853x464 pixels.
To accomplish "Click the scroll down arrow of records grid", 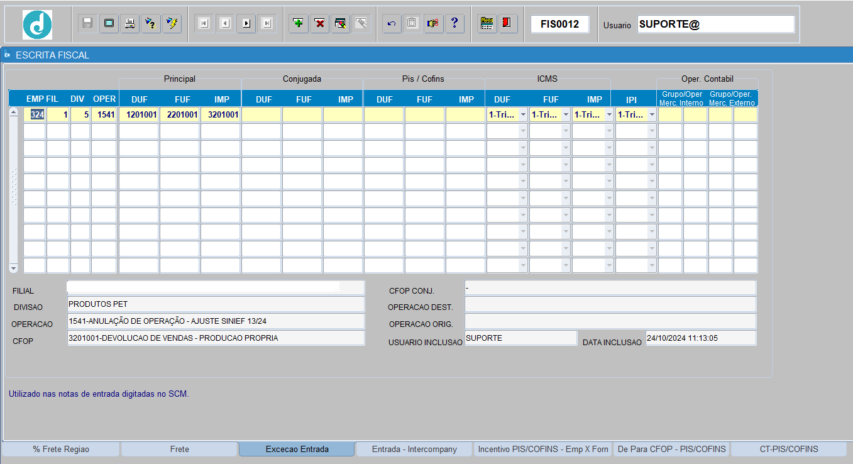I will tap(14, 268).
